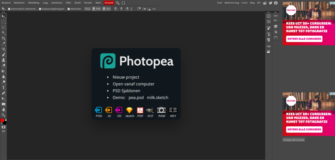Align left edges button in options bar
This screenshot has width=335, height=160.
click(116, 9)
